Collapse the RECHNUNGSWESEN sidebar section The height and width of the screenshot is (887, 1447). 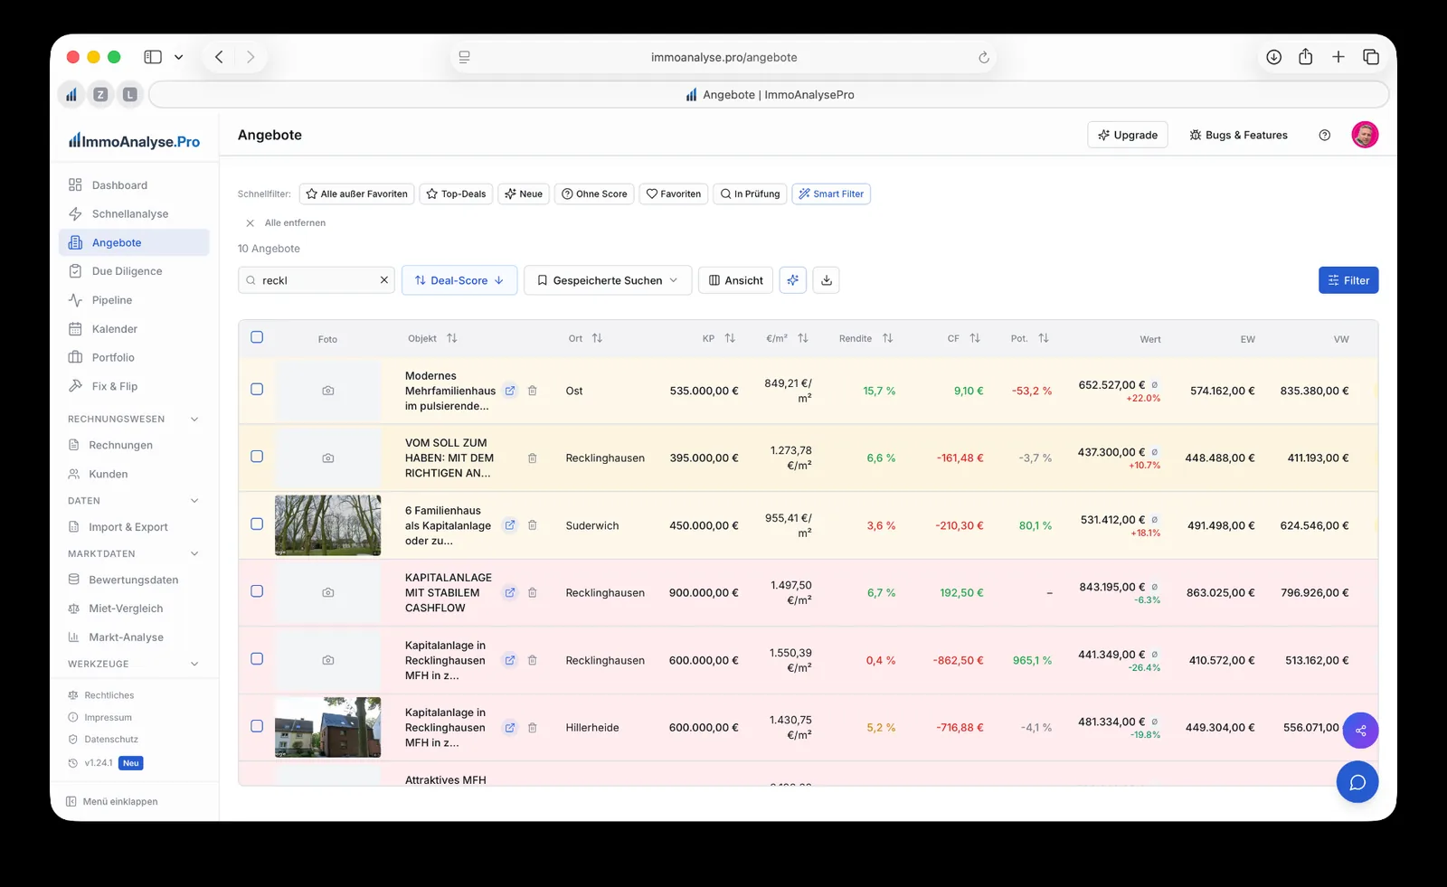point(194,420)
